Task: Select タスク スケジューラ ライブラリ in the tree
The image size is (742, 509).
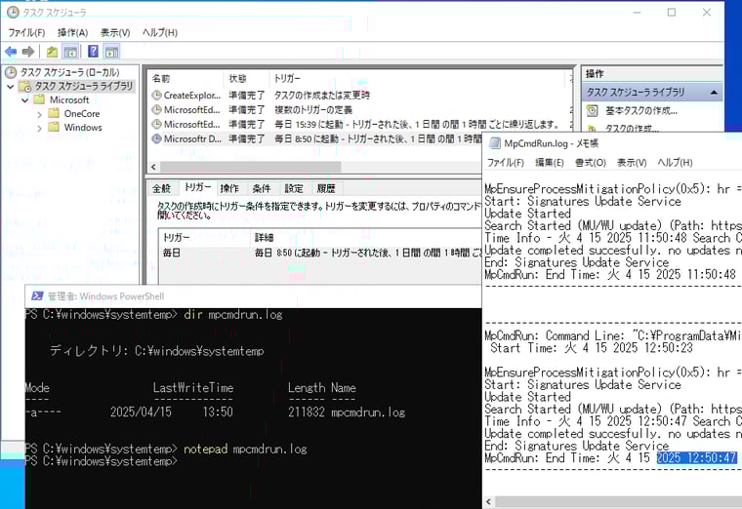Action: [x=84, y=86]
